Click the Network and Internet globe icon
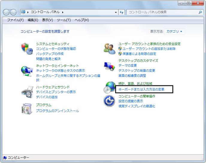This screenshot has height=163, width=206. coord(27,71)
